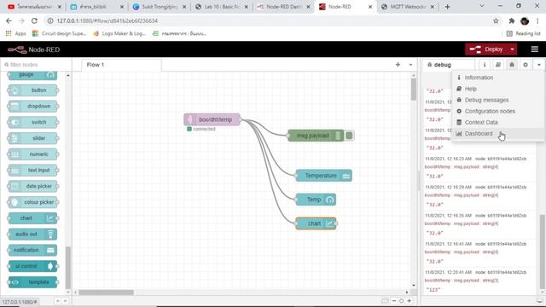
Task: Select the slider palette node
Action: [x=32, y=138]
